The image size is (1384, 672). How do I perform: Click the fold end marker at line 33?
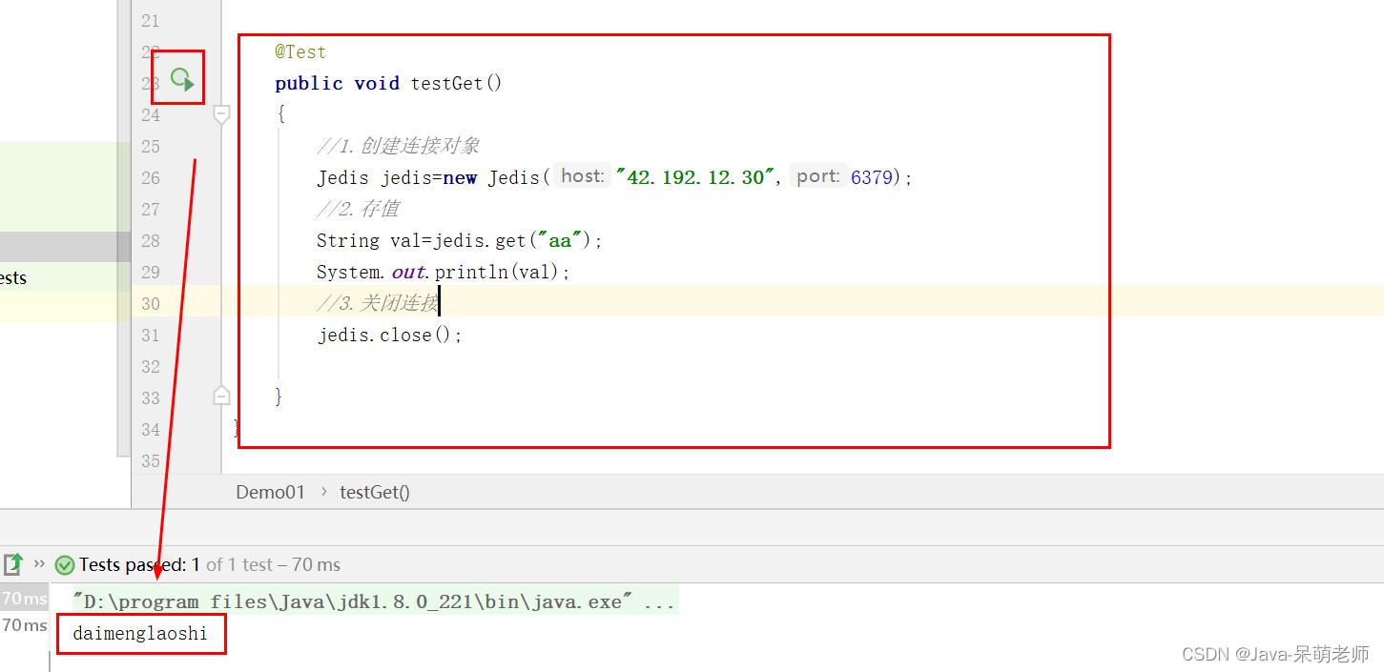pos(221,396)
